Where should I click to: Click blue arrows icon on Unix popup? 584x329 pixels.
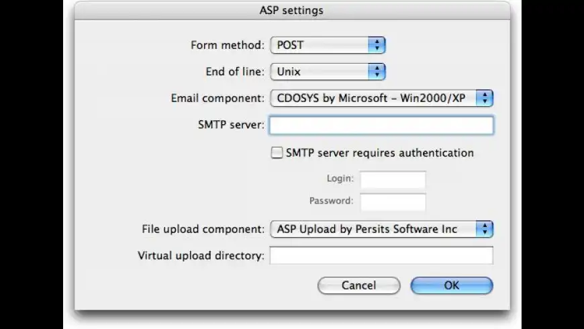pos(378,72)
